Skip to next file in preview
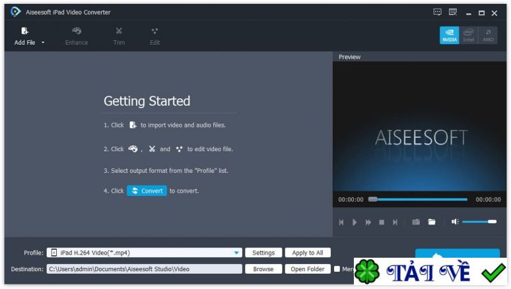Viewport: 511px width, 289px height. (395, 222)
